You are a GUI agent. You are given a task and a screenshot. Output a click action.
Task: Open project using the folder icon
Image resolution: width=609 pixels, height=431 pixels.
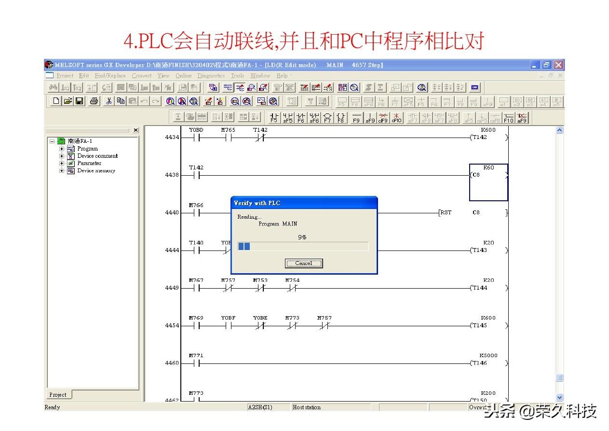tap(68, 101)
